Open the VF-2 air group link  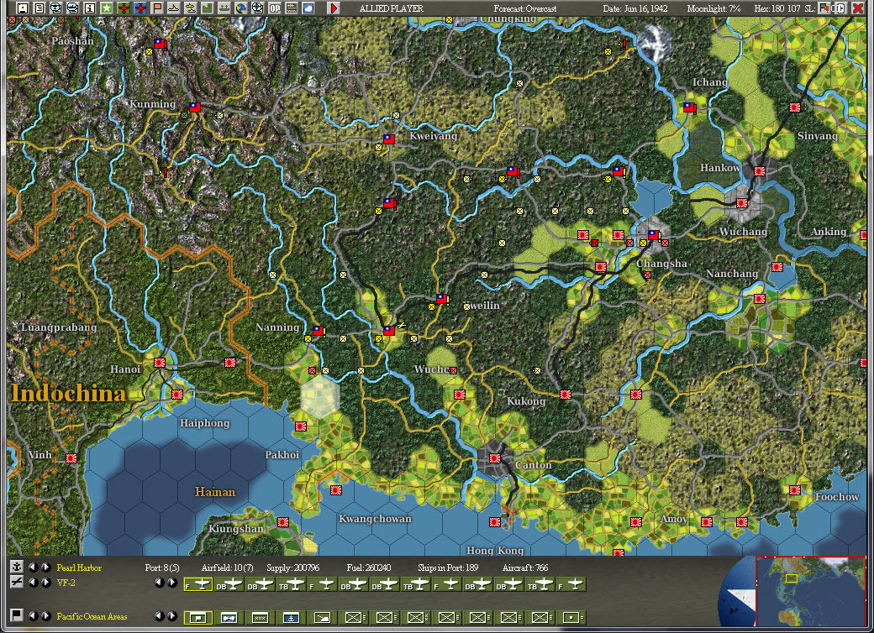pos(66,583)
